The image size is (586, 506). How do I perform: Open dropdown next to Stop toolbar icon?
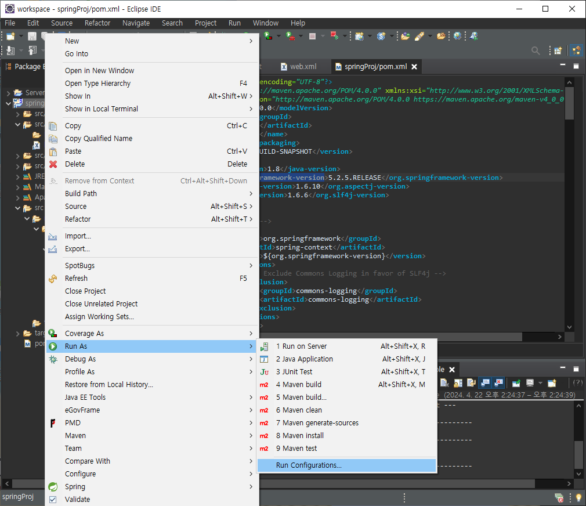pos(323,36)
